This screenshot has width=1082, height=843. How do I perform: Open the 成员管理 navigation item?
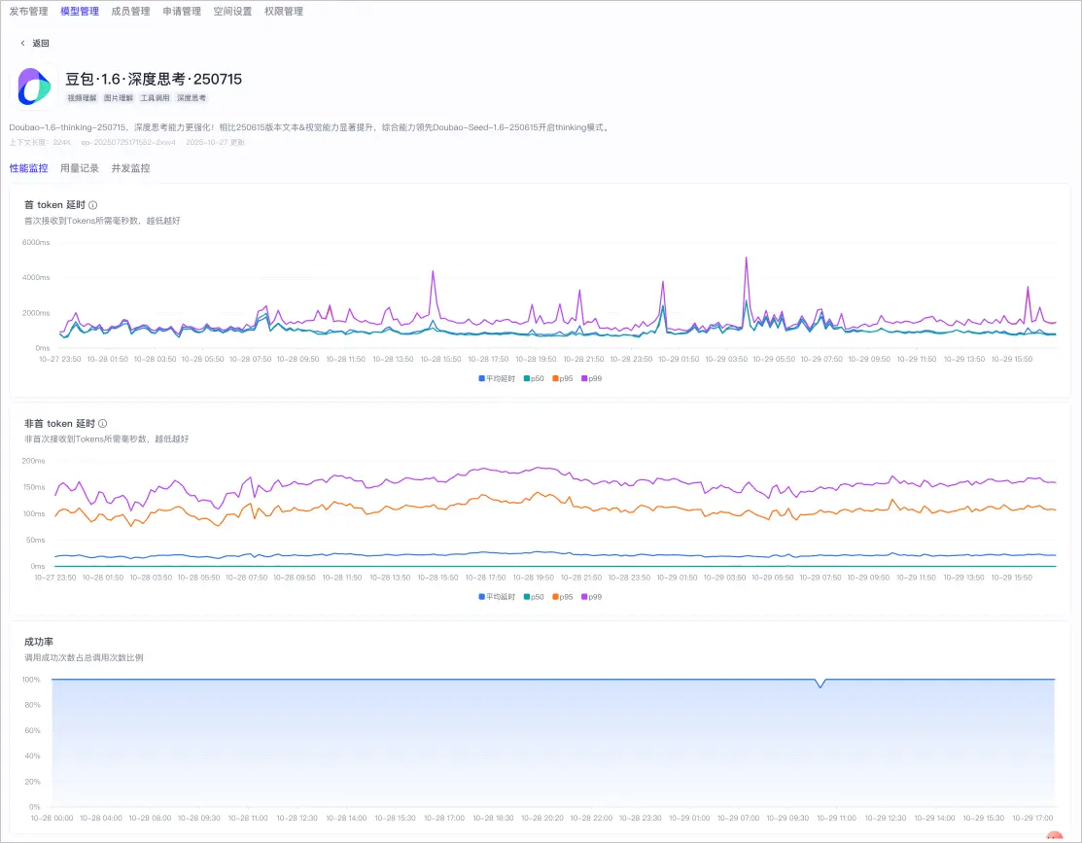131,11
